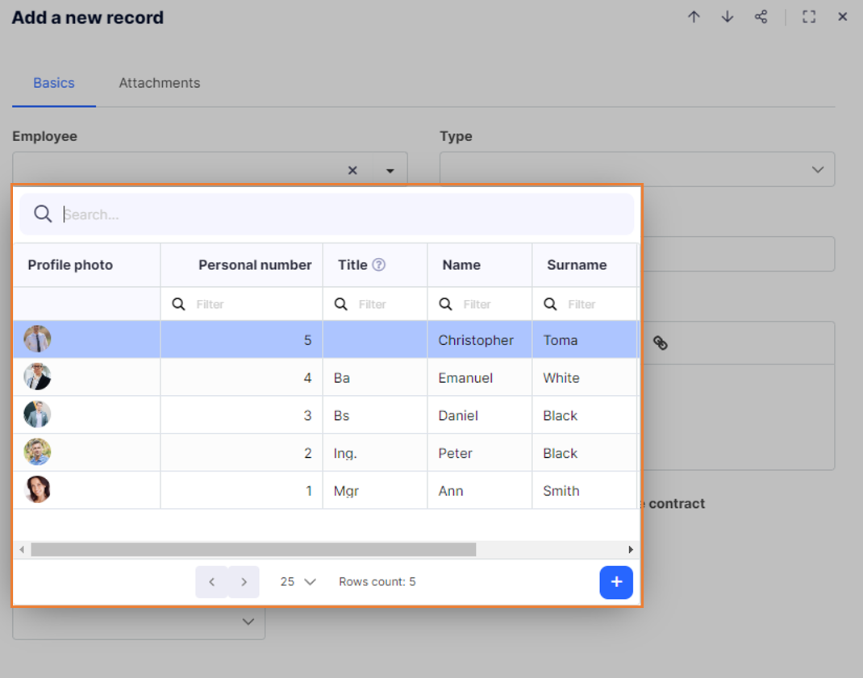Select the Emanuel name cell
This screenshot has width=863, height=678.
pyautogui.click(x=479, y=377)
